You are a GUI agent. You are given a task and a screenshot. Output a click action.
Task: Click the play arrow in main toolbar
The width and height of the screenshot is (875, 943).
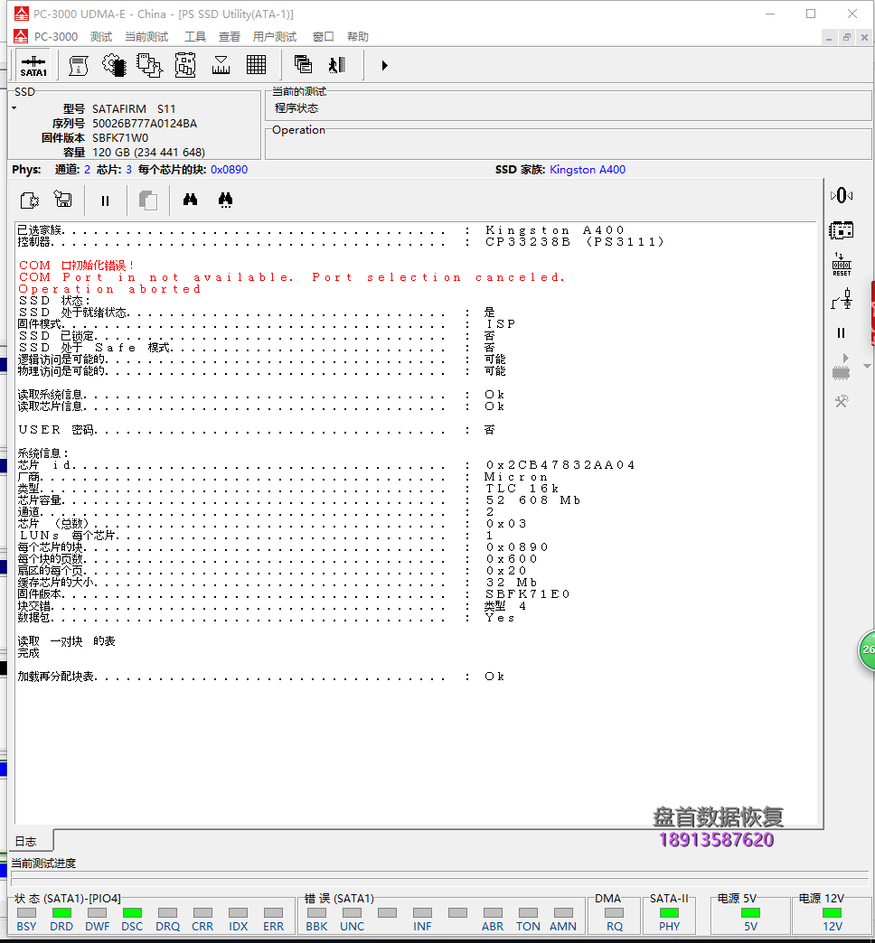(384, 66)
